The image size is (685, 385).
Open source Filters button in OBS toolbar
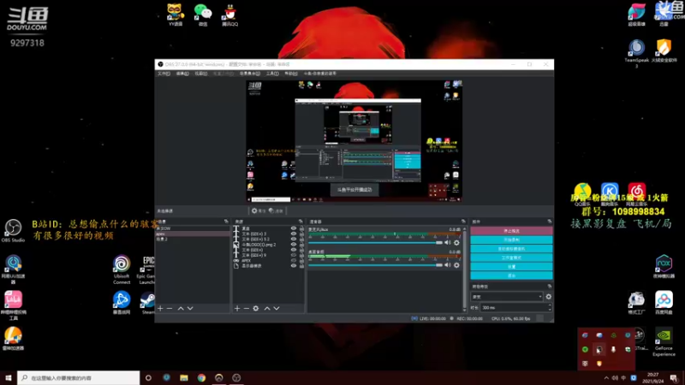(276, 210)
